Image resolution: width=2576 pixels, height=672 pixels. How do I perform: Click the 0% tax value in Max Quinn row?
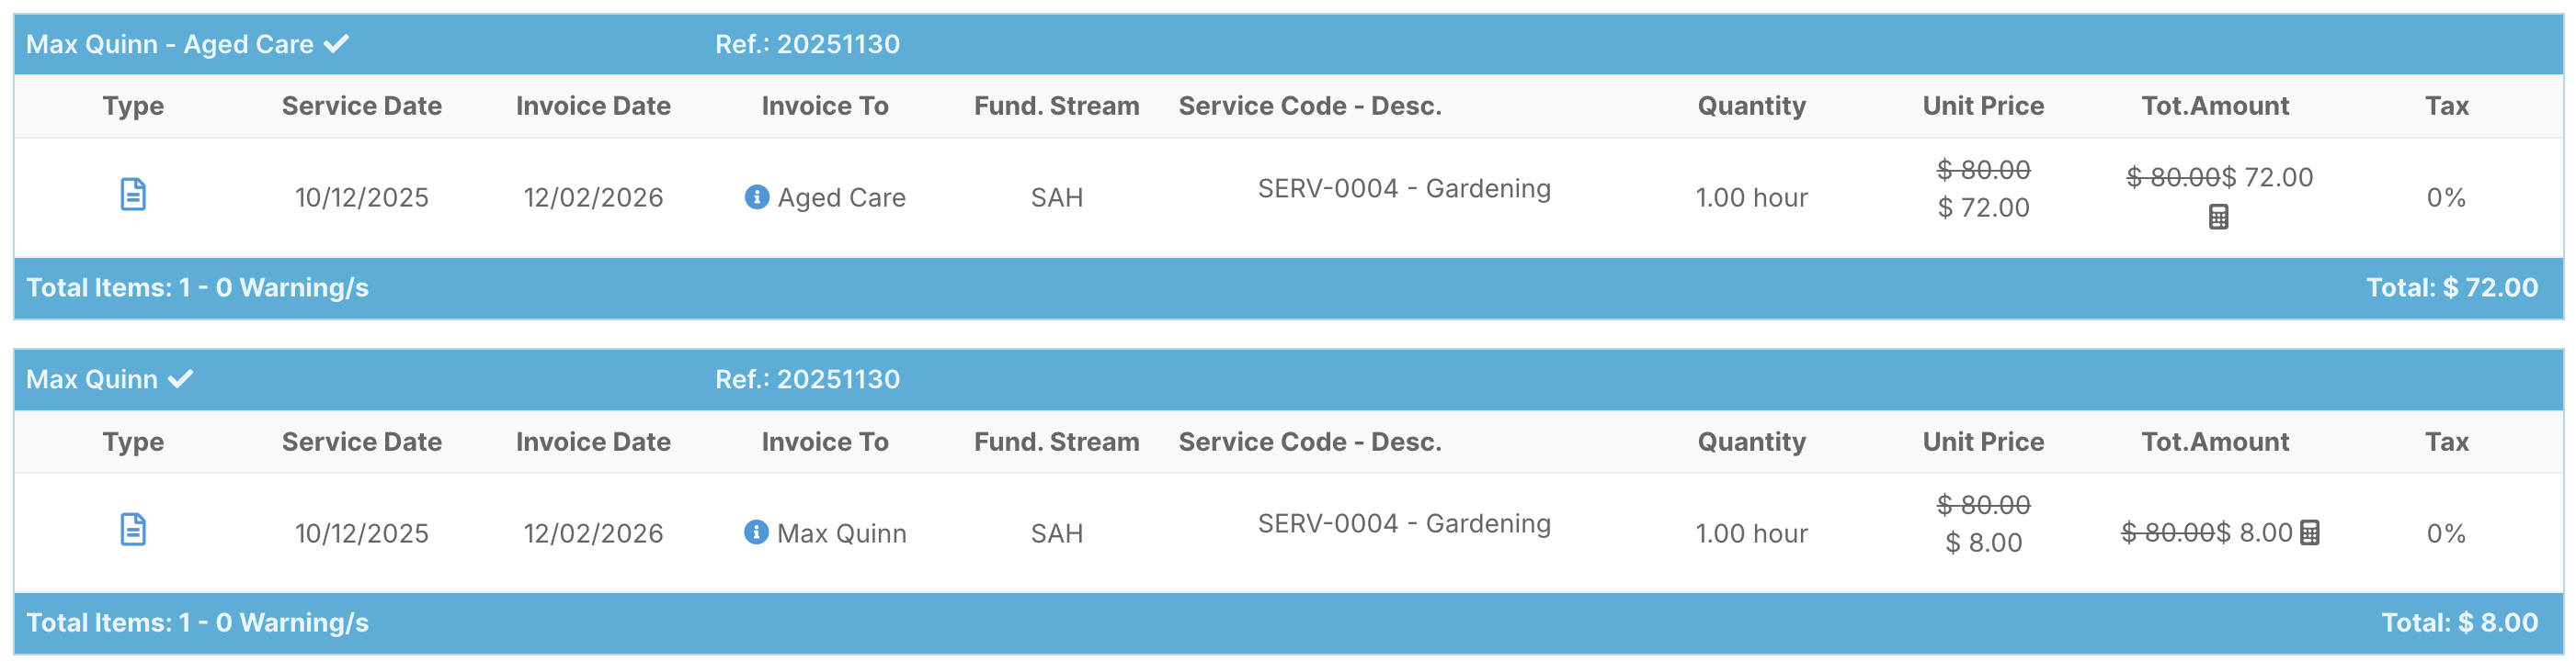tap(2445, 533)
